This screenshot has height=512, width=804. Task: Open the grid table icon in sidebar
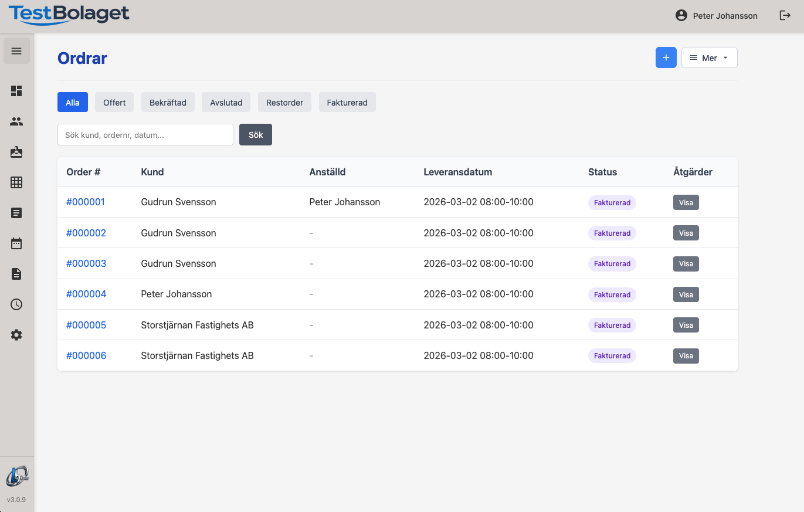tap(16, 182)
